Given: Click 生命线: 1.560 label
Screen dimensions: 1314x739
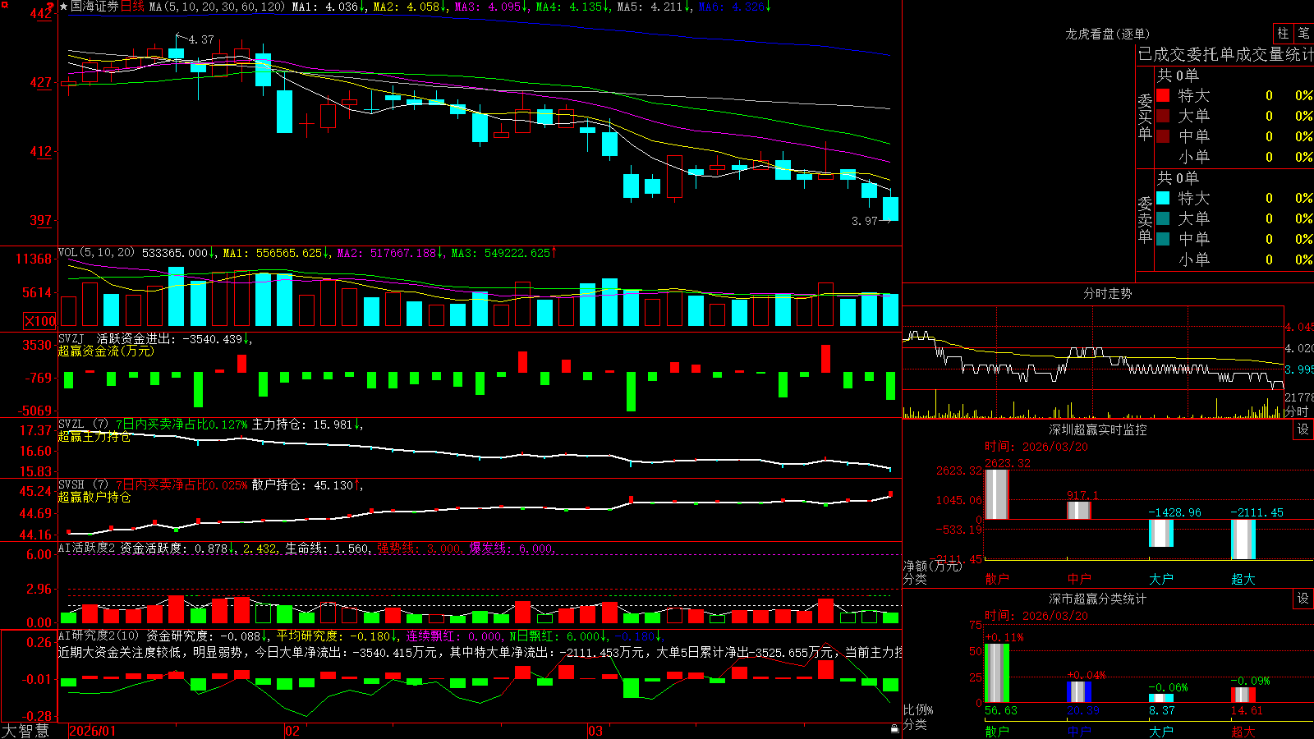Looking at the screenshot, I should [327, 548].
